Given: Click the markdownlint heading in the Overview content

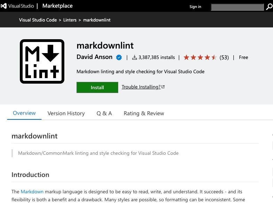Looking at the screenshot, I should pos(34,136).
